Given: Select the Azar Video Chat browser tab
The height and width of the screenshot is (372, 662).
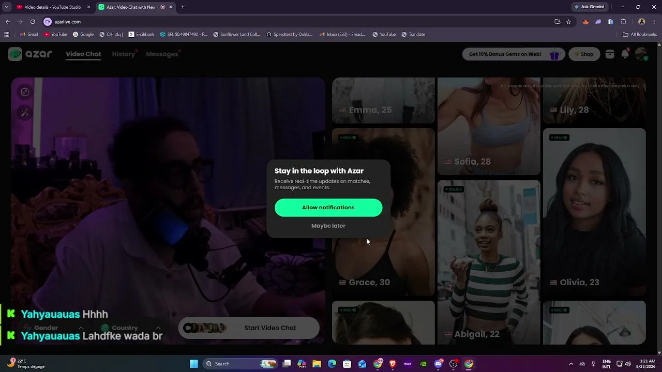Looking at the screenshot, I should pos(136,7).
